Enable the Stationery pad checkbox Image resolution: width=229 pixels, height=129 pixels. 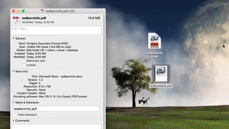[x=24, y=61]
